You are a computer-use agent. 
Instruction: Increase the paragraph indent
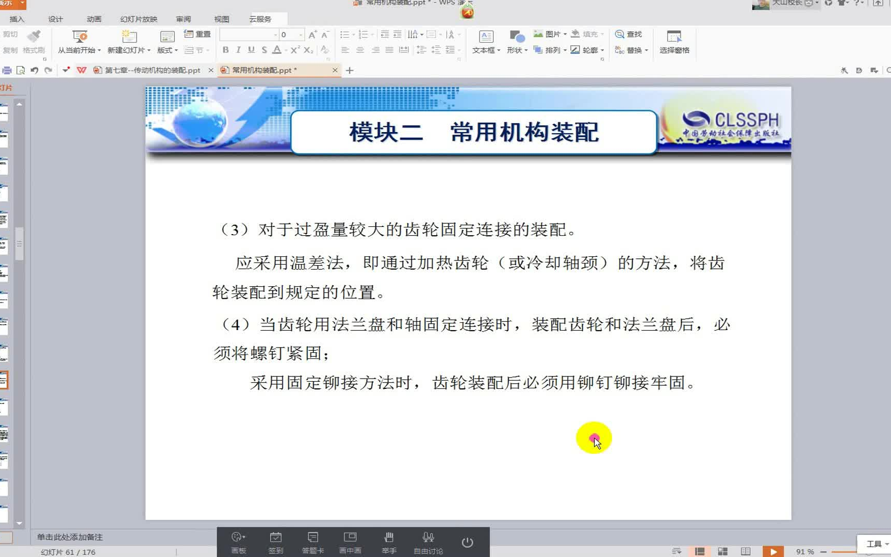pos(397,35)
